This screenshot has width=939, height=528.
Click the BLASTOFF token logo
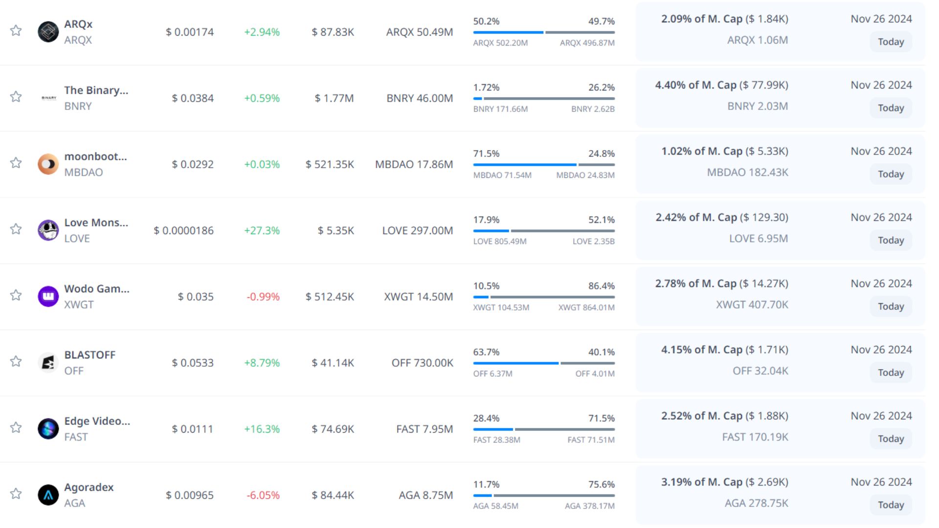point(48,363)
